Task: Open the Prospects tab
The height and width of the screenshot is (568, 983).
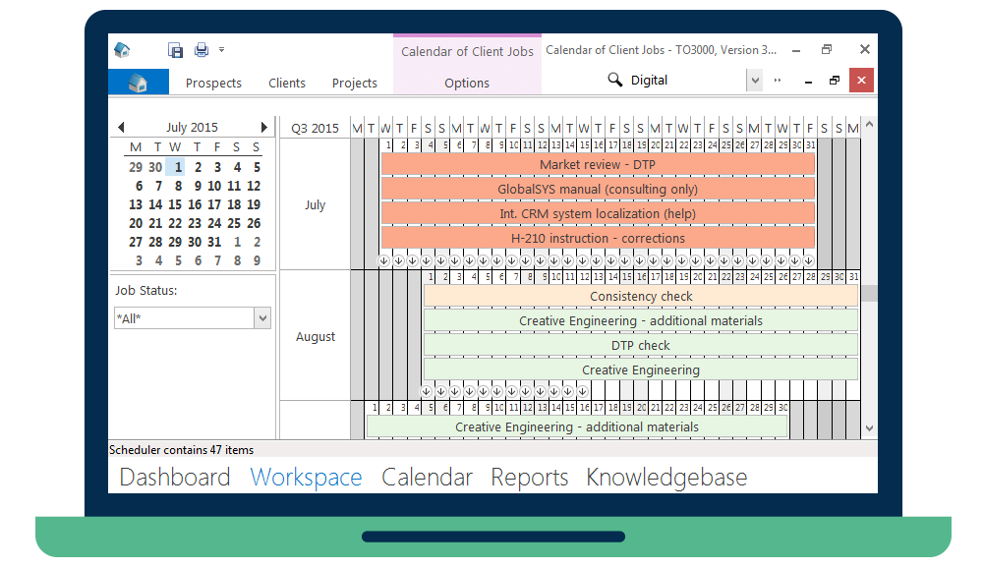Action: 213,84
